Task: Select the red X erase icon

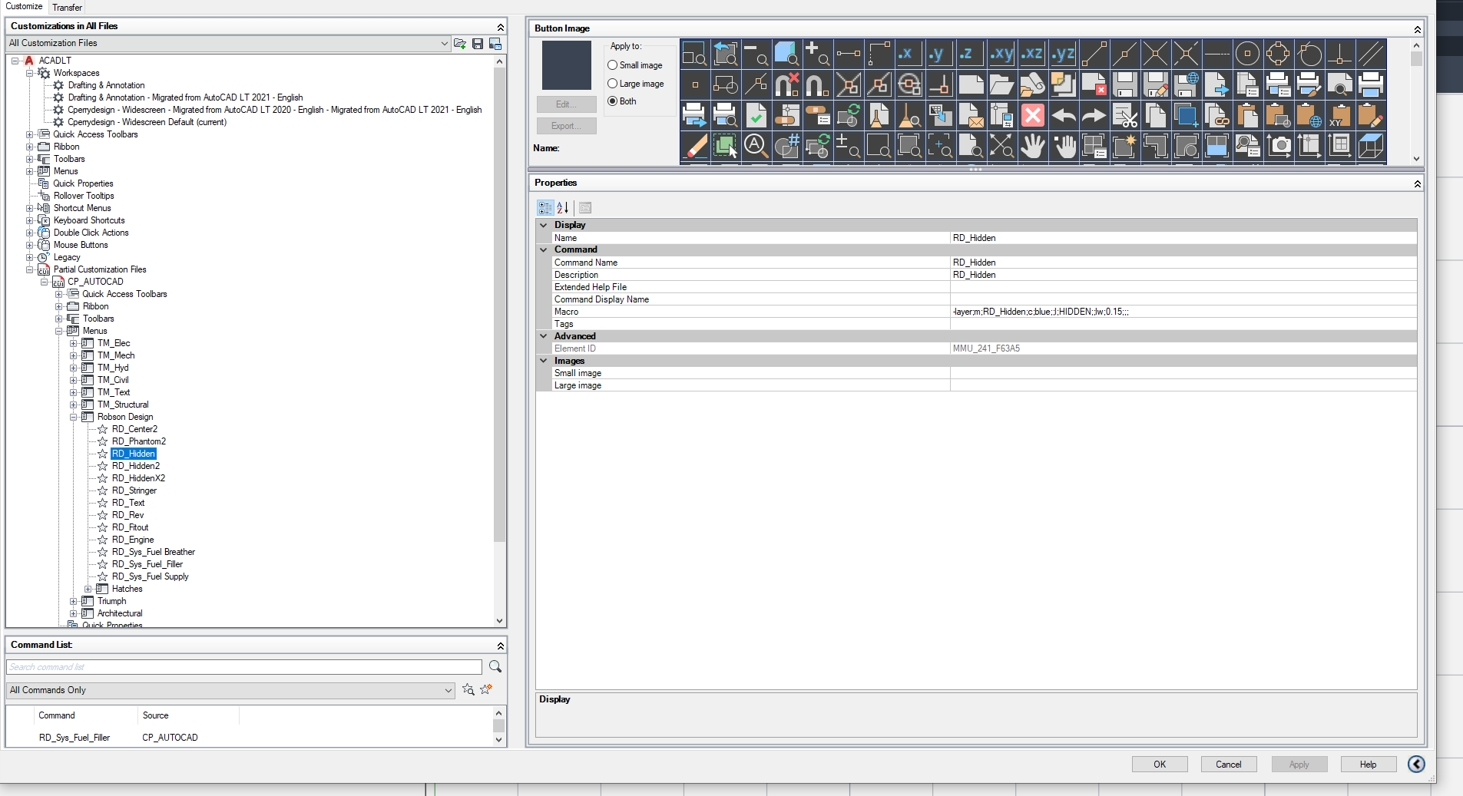Action: point(1033,115)
